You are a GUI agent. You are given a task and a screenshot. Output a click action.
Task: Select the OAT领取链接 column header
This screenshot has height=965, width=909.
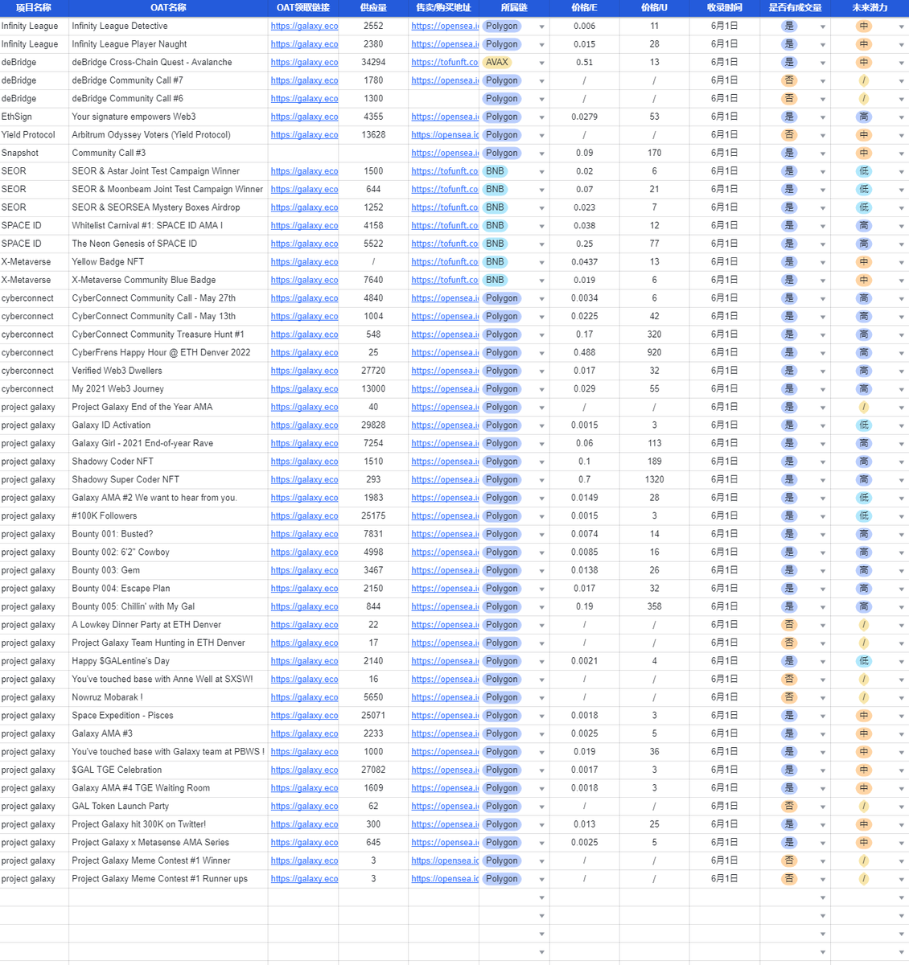[x=303, y=8]
